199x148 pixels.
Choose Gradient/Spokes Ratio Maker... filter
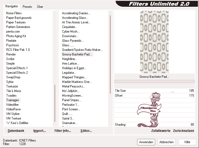(82, 50)
